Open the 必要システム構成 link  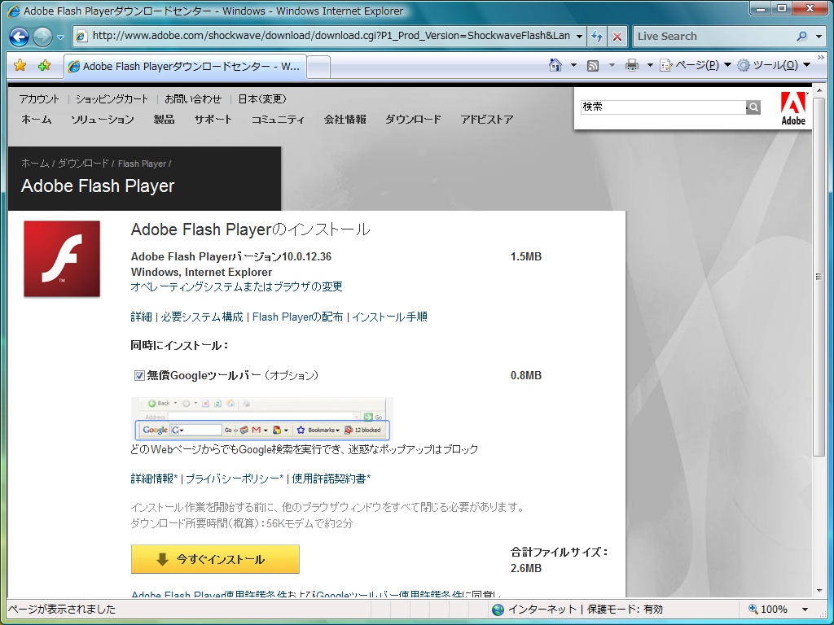tap(202, 317)
